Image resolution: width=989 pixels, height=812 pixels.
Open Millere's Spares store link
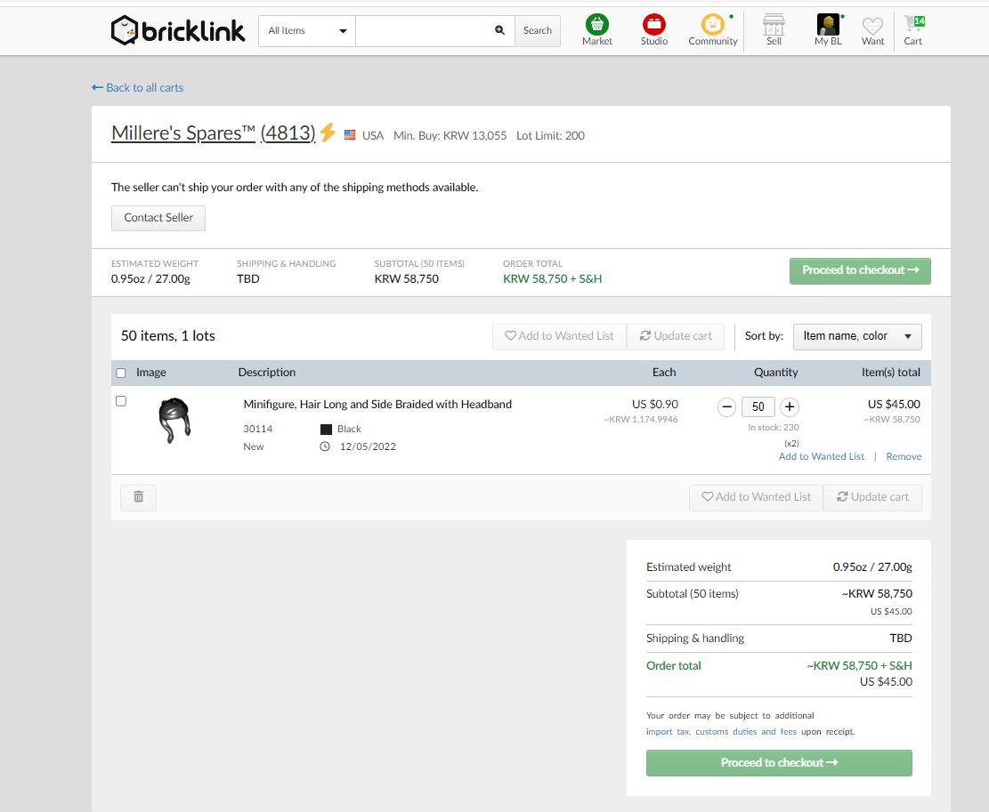click(182, 133)
